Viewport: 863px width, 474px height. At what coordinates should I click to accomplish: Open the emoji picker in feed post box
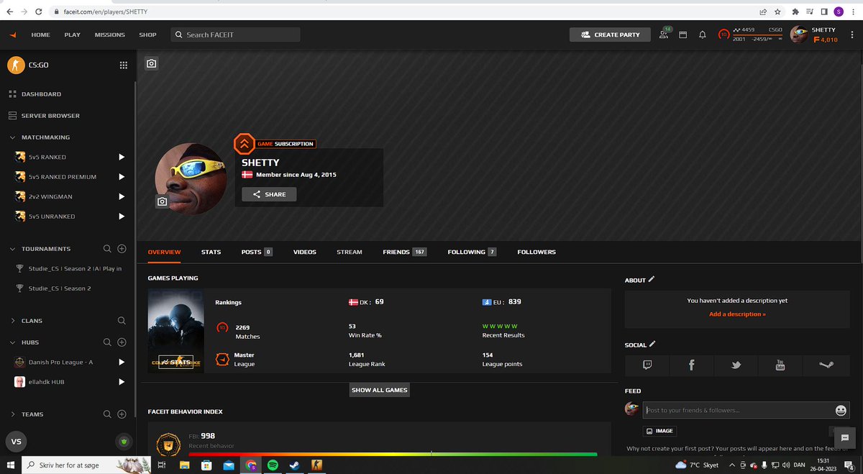tap(841, 410)
